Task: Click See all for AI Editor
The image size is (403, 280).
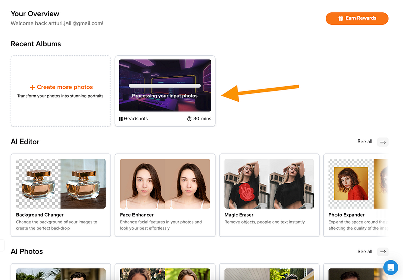Action: (x=364, y=142)
